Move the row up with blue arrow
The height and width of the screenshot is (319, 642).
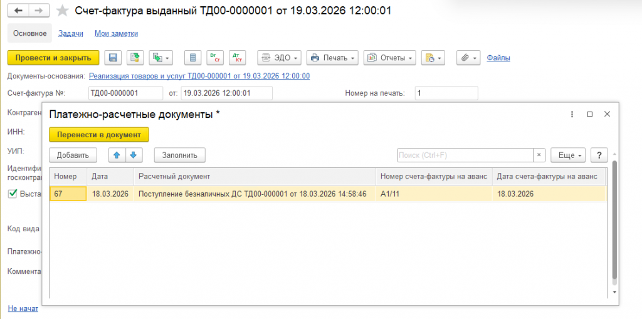tap(117, 155)
